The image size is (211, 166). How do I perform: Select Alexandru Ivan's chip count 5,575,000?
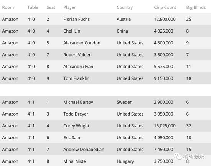pyautogui.click(x=163, y=67)
